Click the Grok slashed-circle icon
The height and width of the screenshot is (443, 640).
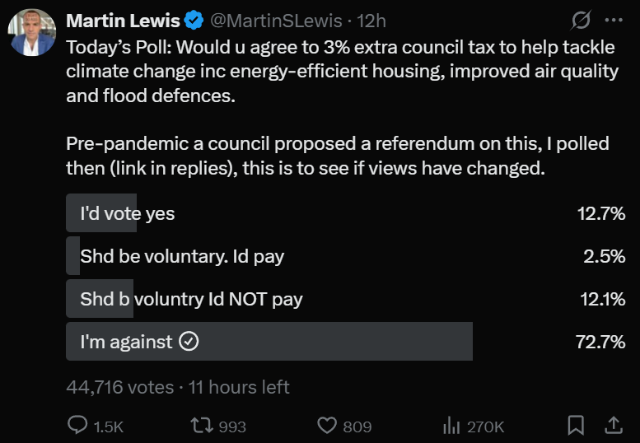(x=580, y=20)
